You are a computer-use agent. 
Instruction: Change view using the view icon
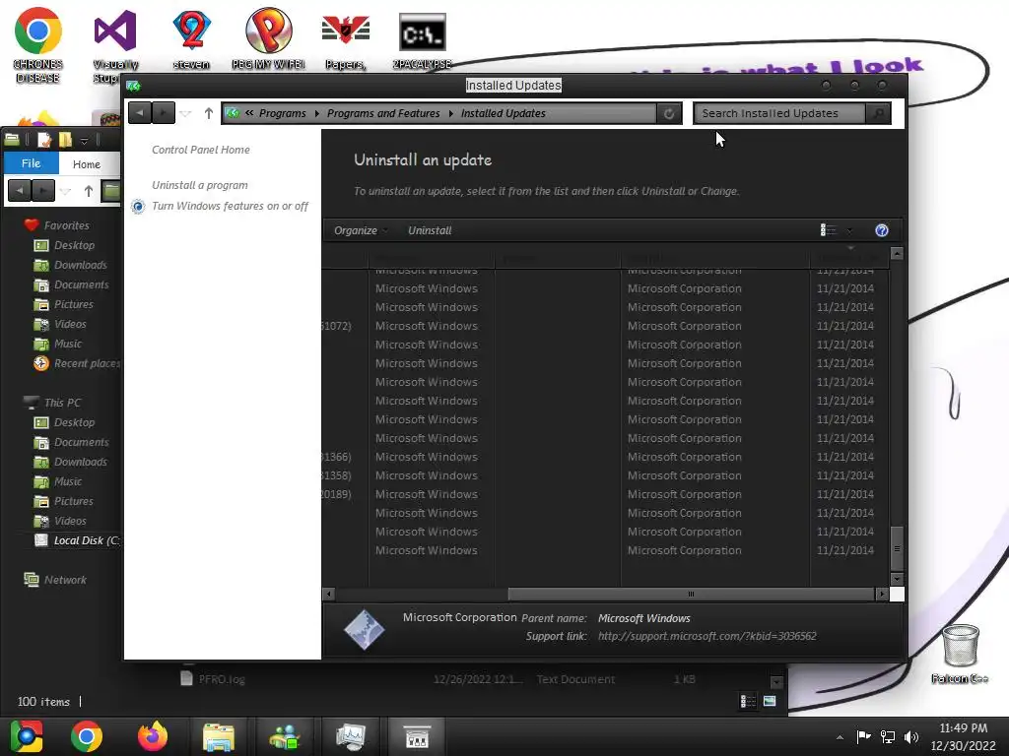coord(828,230)
